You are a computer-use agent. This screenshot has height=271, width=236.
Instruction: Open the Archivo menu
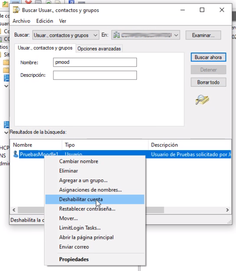coord(21,21)
